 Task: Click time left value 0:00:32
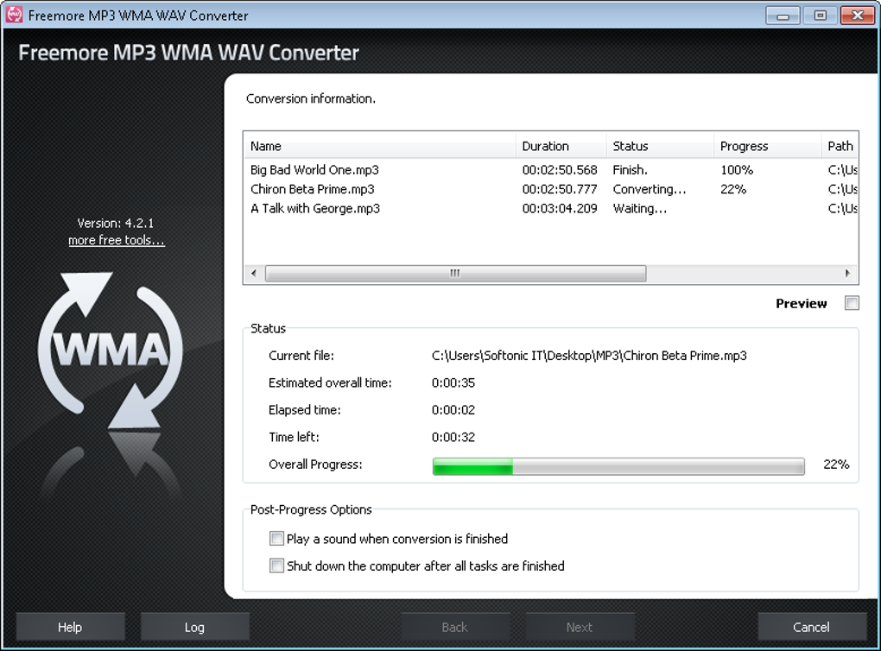[453, 436]
